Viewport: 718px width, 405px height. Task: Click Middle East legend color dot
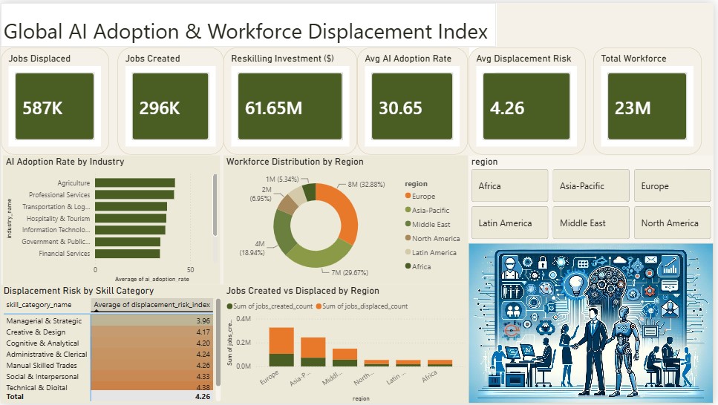click(408, 224)
